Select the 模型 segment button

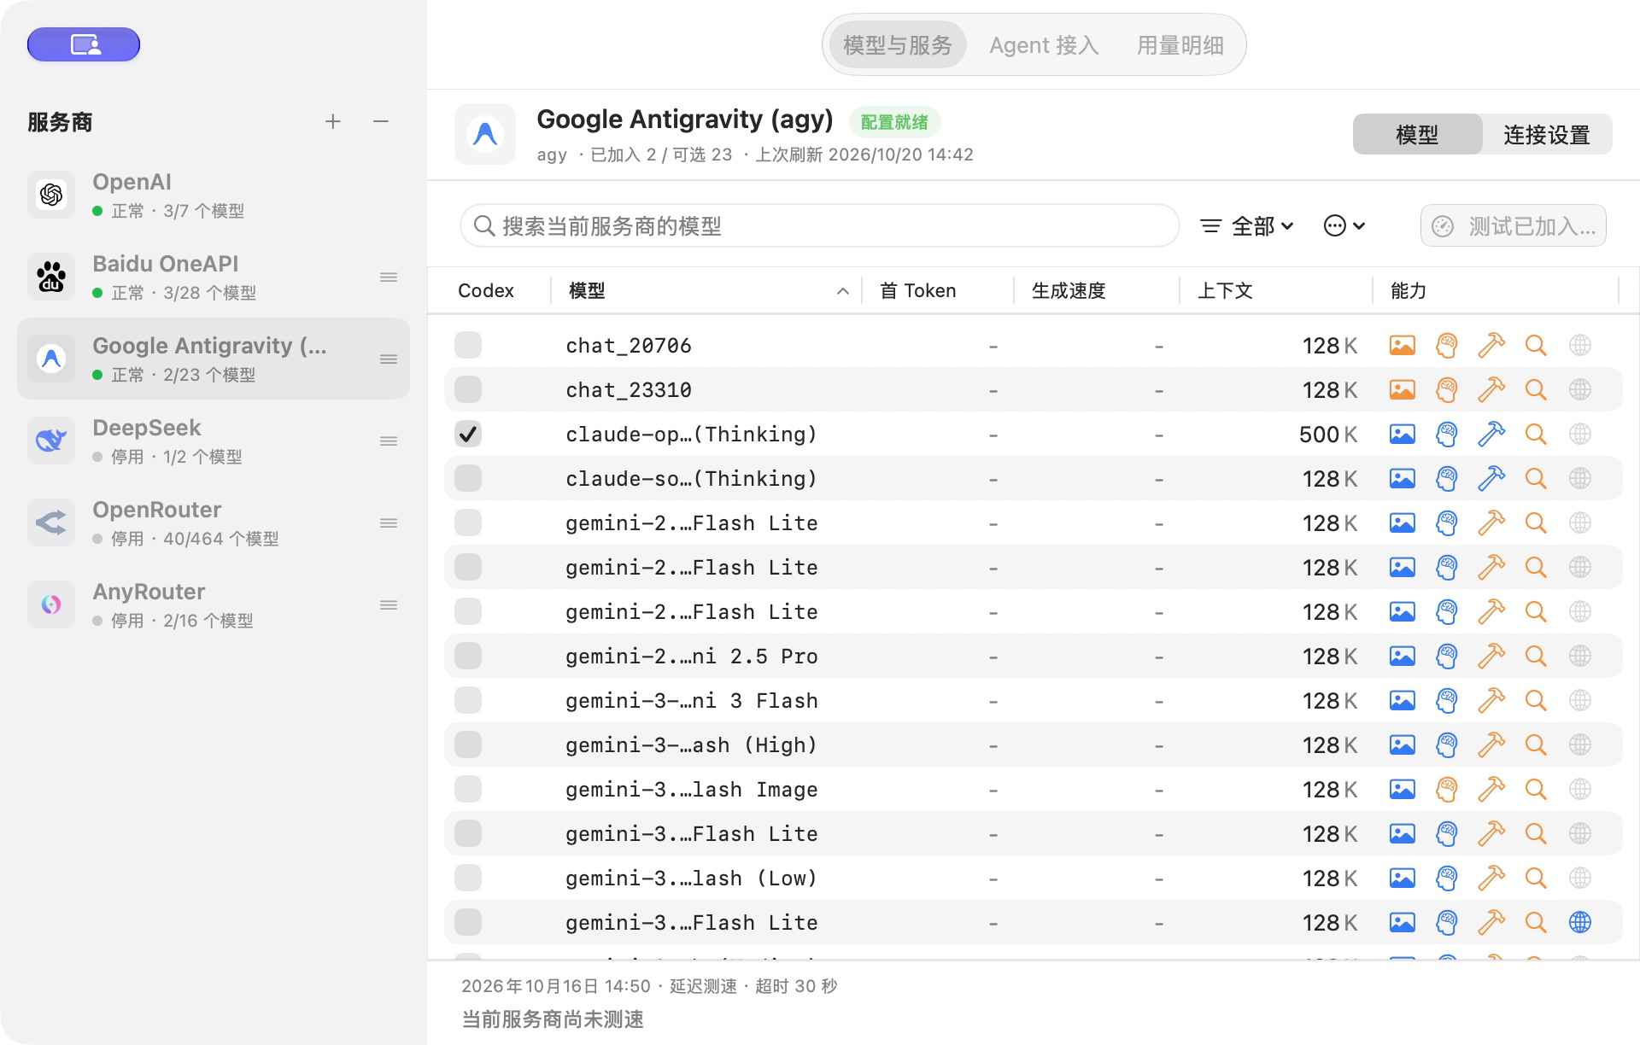point(1417,135)
